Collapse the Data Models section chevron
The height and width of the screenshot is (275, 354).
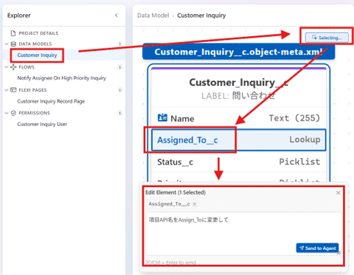coord(7,44)
